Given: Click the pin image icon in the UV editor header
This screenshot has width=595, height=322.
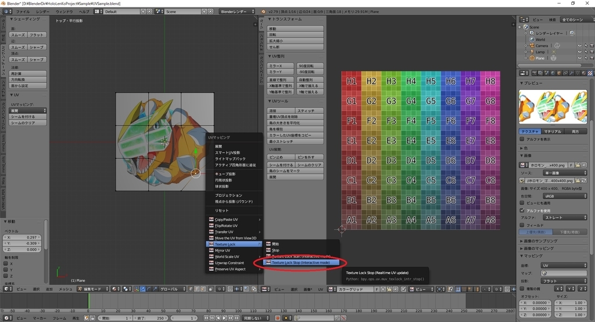Looking at the screenshot, I should [403, 289].
